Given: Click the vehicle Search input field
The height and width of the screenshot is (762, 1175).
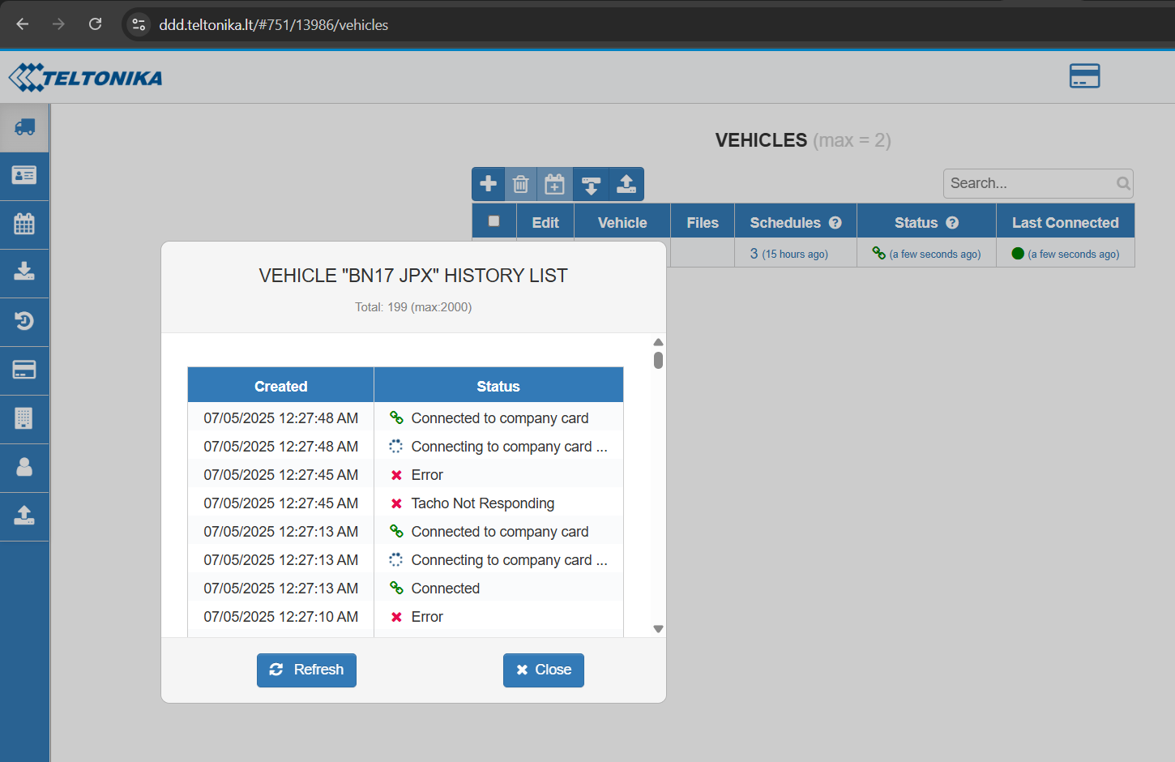Looking at the screenshot, I should (x=1029, y=183).
